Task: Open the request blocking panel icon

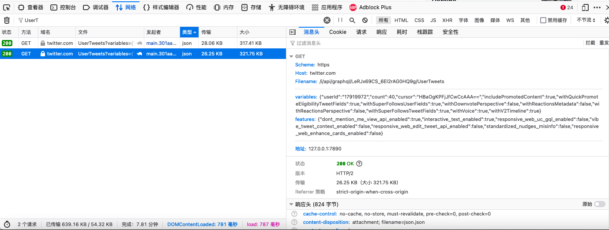Action: click(365, 20)
